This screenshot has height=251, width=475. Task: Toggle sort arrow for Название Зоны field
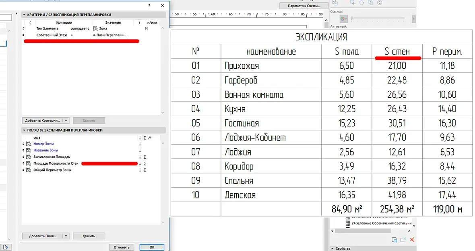[x=140, y=150]
